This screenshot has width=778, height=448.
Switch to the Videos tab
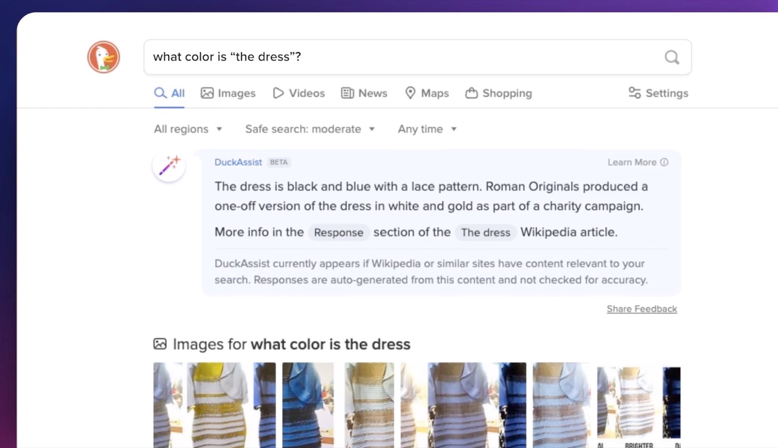299,93
